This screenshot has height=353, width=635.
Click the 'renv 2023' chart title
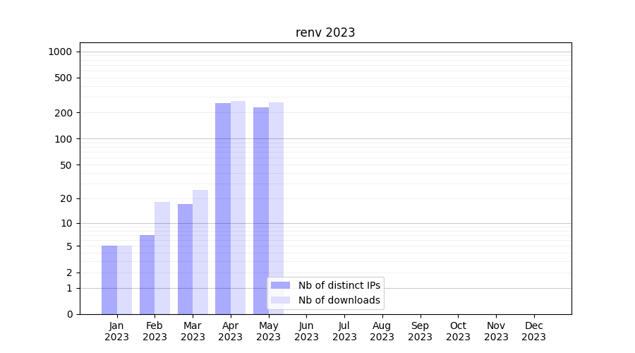[x=325, y=32]
